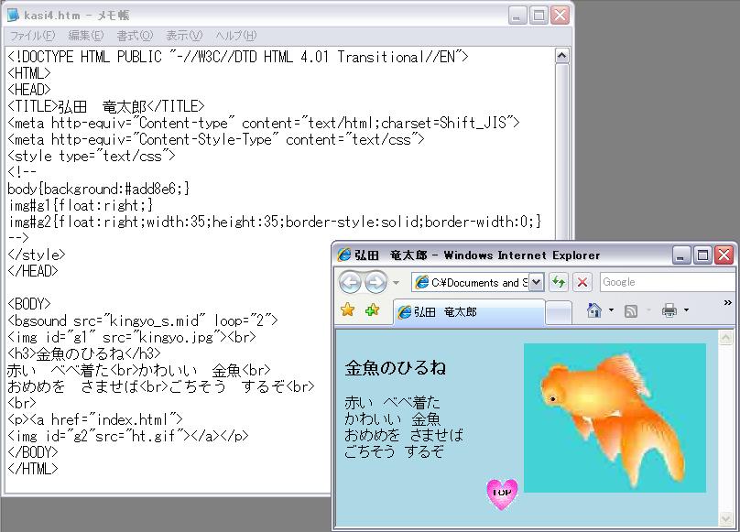Open a new blank tab button
Viewport: 740px width, 532px height.
point(559,312)
